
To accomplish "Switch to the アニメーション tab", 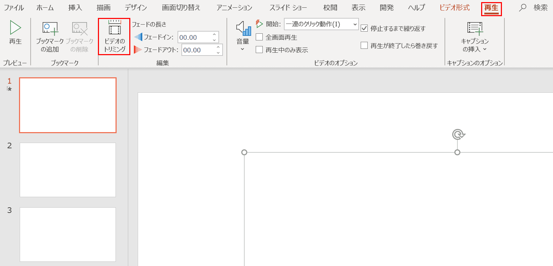I will coord(235,7).
